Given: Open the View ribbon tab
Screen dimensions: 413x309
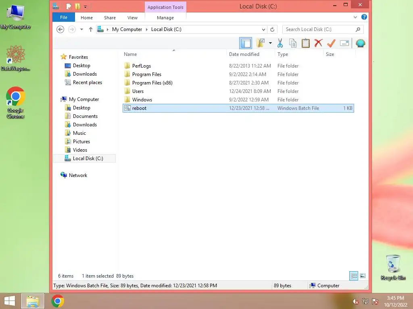Looking at the screenshot, I should coord(132,18).
